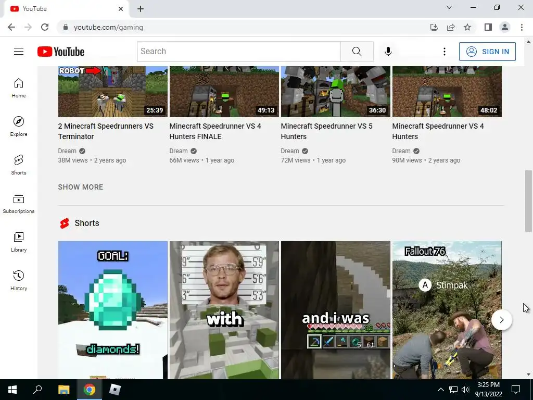Click the search magnifier button
Screen dimensions: 533x400
point(357,52)
